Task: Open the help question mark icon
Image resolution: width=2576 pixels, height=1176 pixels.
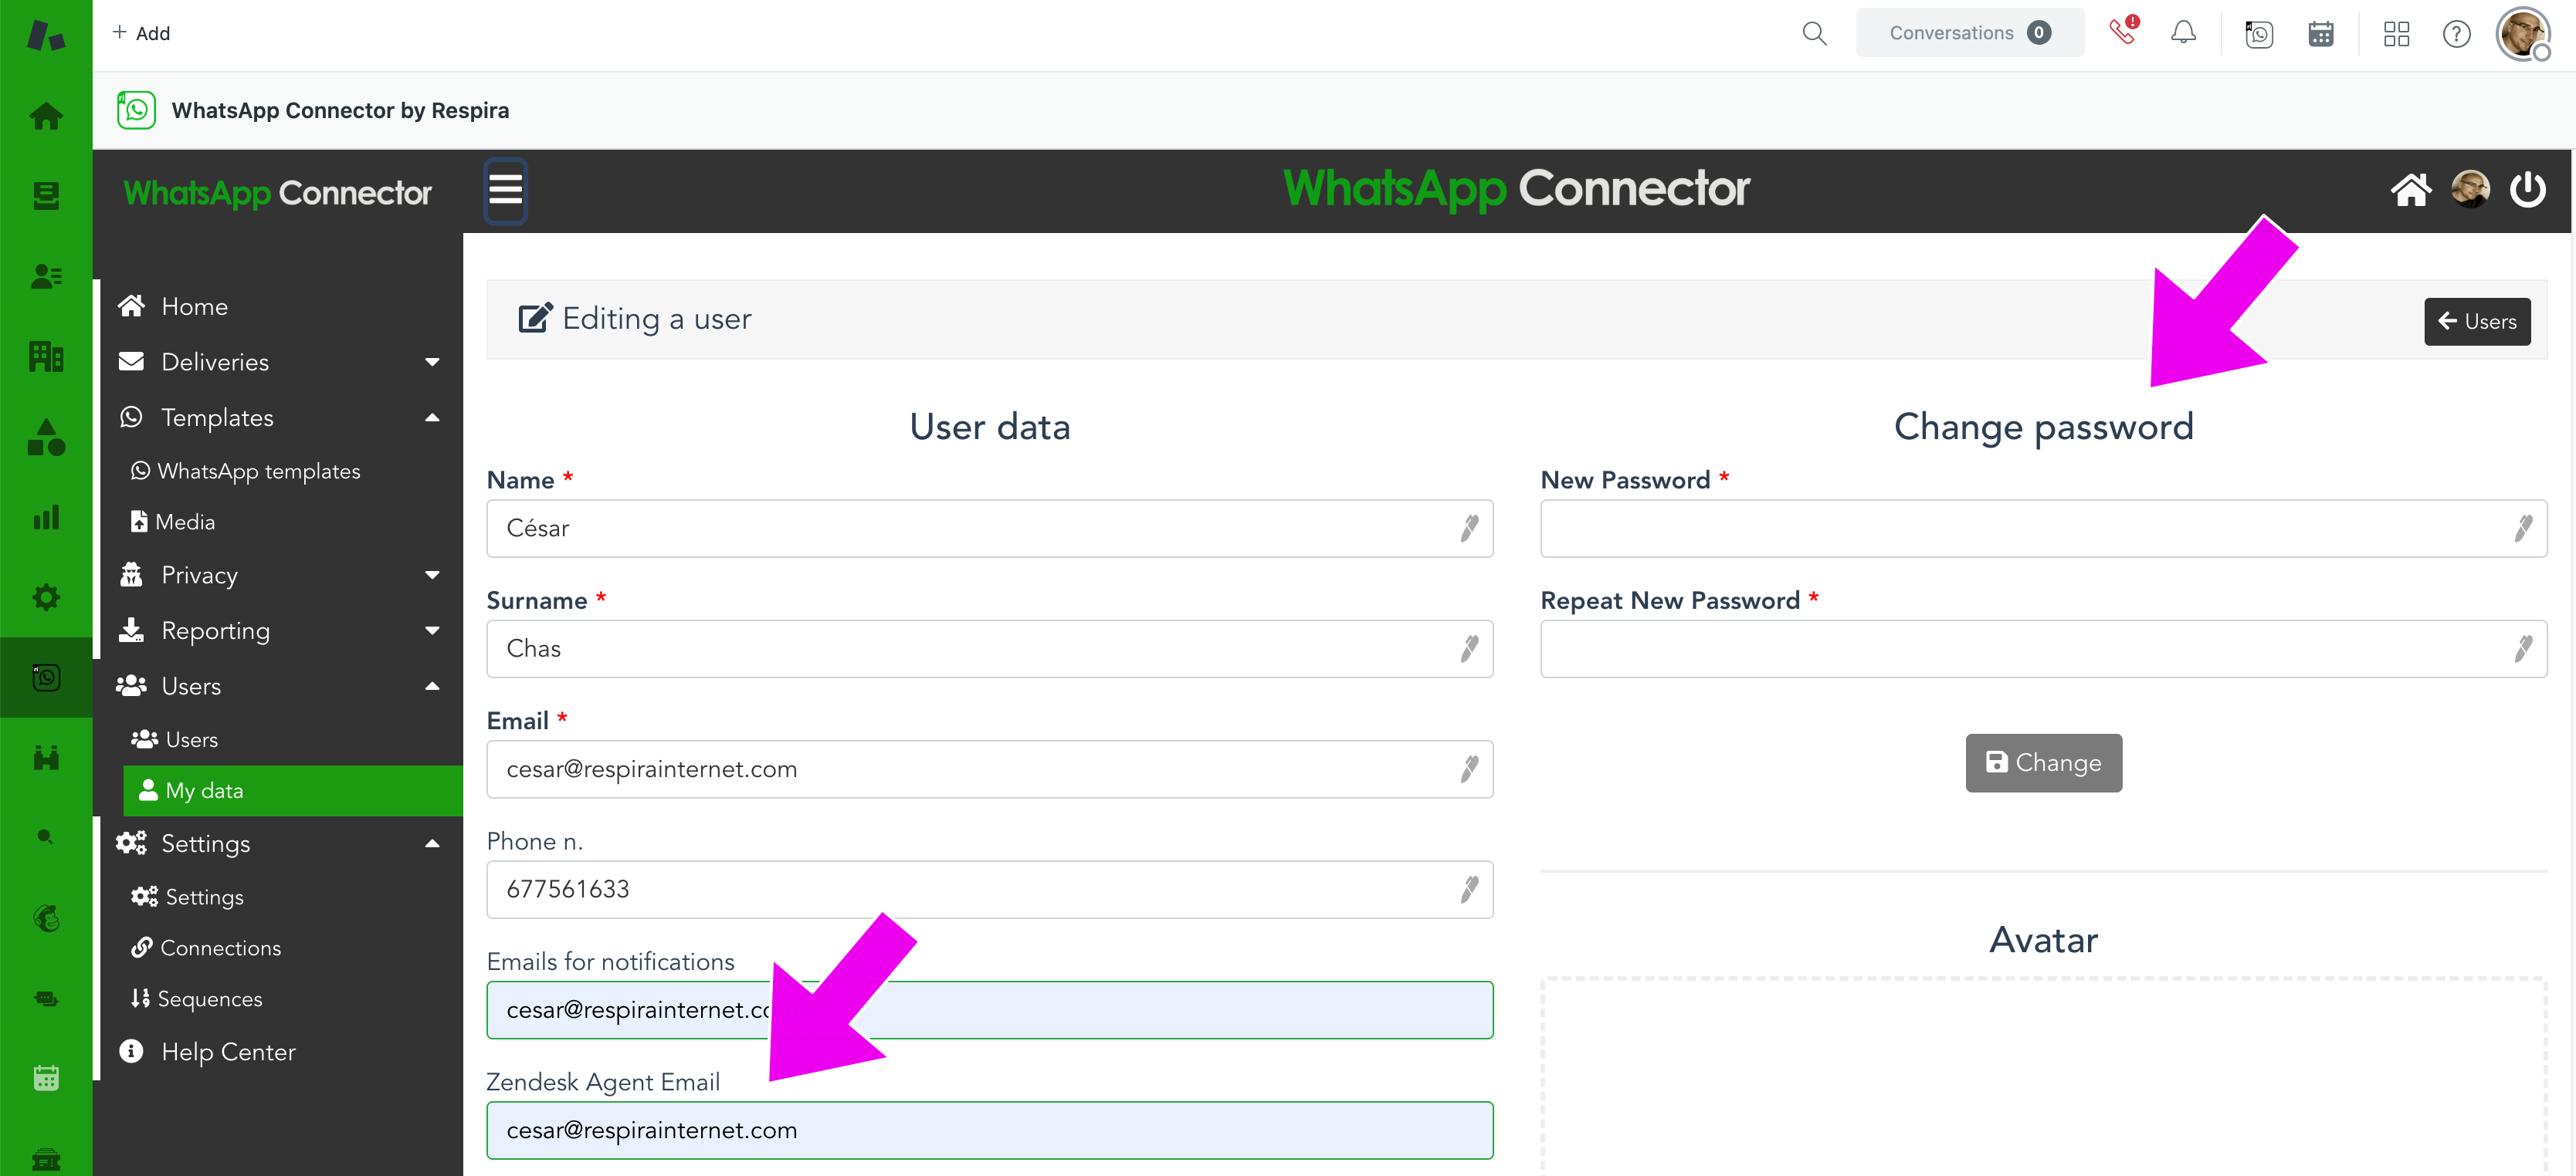Action: 2456,34
